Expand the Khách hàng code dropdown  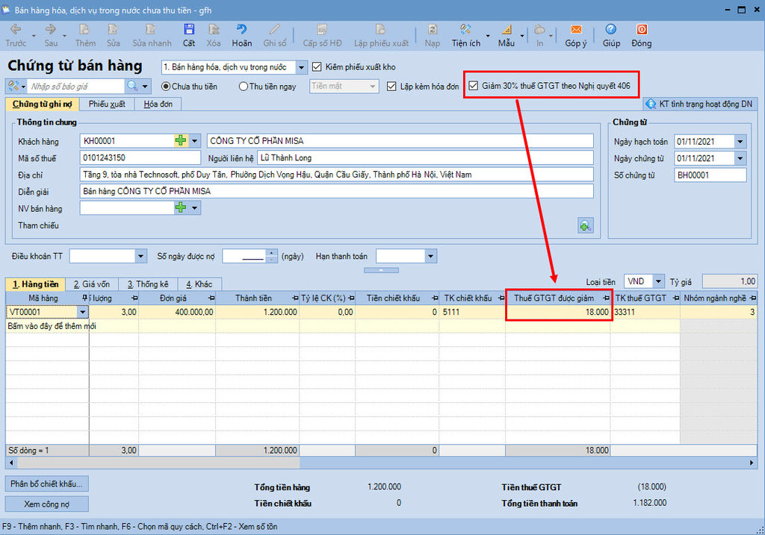tap(194, 141)
